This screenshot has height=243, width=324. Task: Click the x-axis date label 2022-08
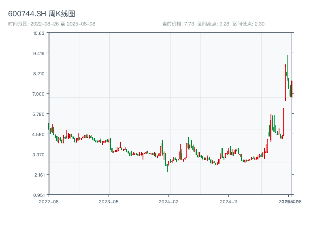pos(49,202)
